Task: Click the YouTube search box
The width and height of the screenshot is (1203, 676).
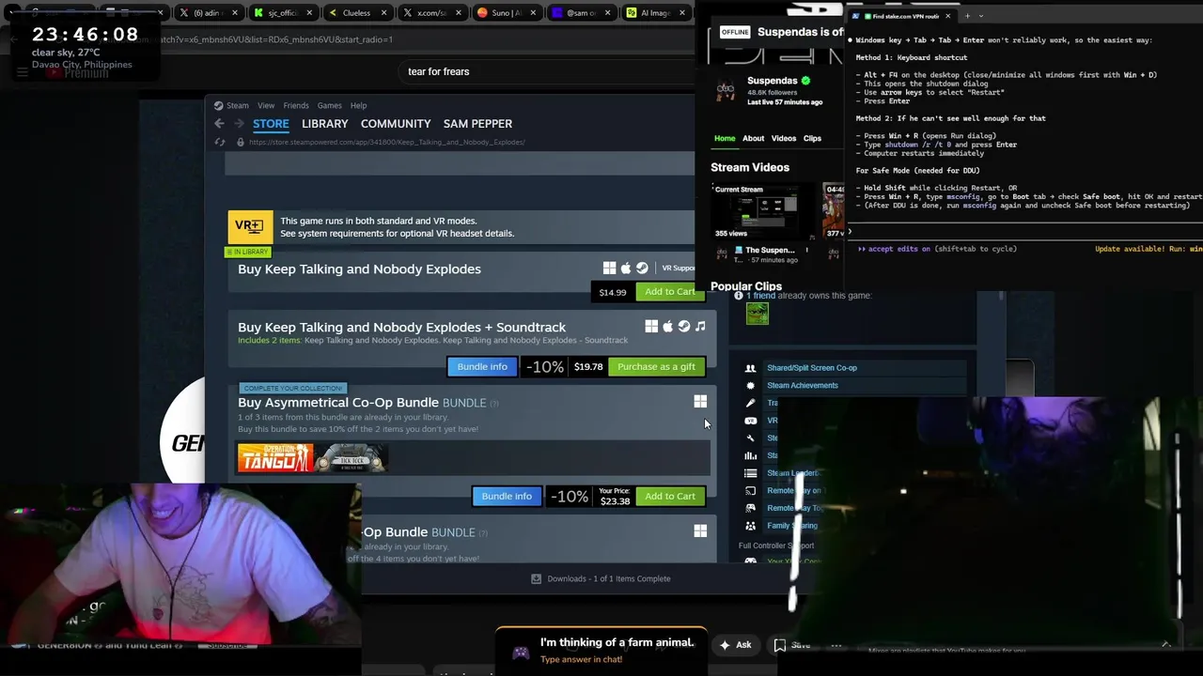Action: pyautogui.click(x=545, y=71)
